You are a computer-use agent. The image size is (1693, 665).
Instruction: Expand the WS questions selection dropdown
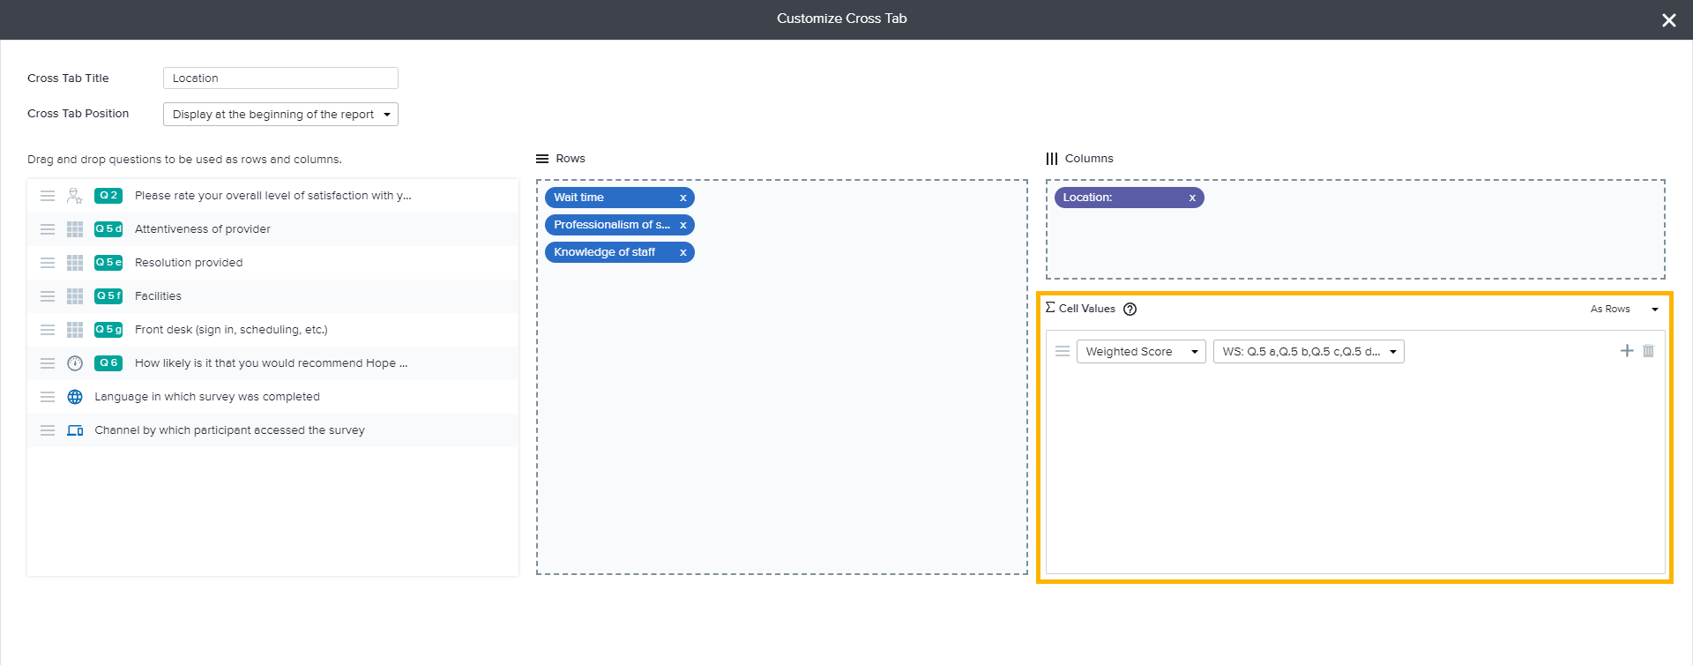pos(1308,352)
